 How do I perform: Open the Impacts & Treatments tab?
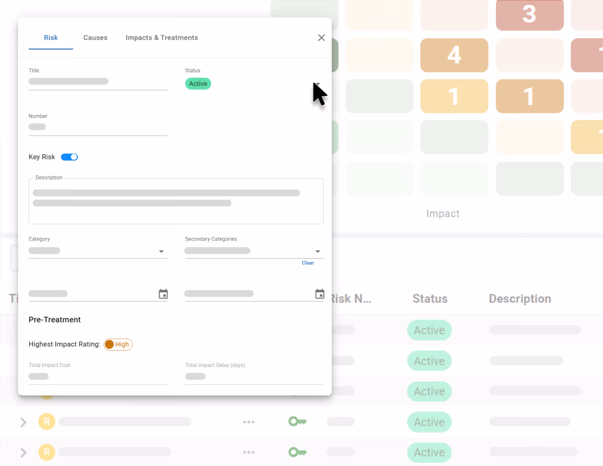point(162,38)
